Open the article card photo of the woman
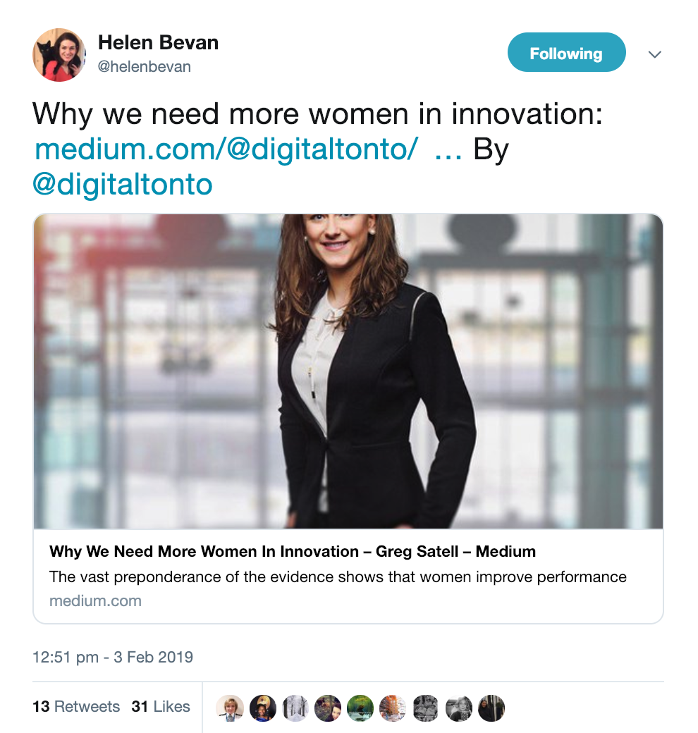Viewport: 698px width, 733px height. point(348,371)
